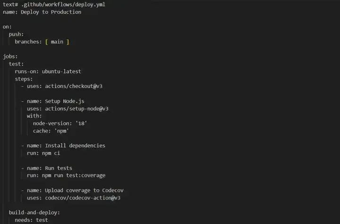This screenshot has height=224, width=340.
Task: Click the file path comment deploy.yml
Action: [63, 5]
